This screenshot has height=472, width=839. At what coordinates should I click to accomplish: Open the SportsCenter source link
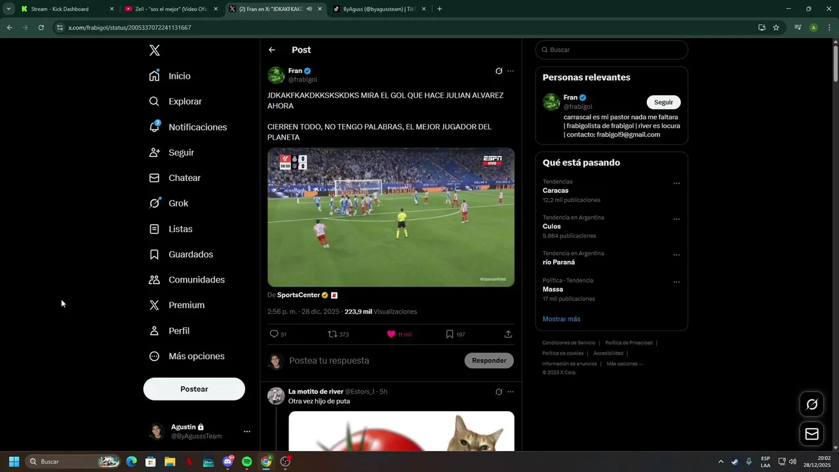298,295
